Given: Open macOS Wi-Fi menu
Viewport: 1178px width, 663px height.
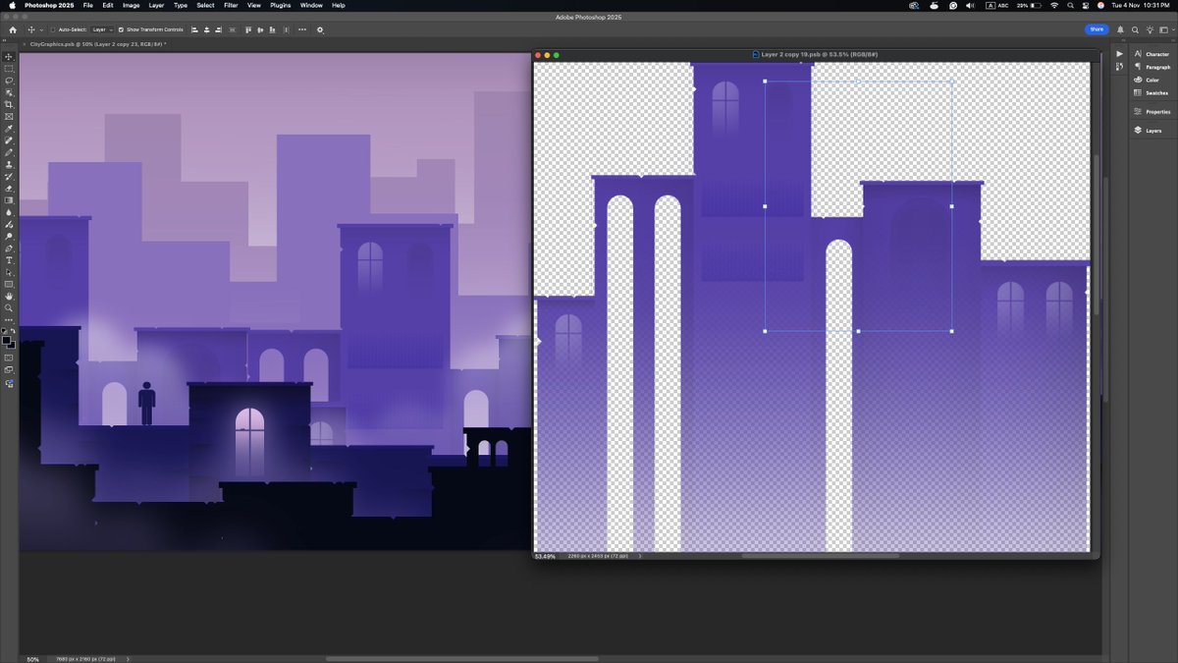Looking at the screenshot, I should (x=1054, y=5).
